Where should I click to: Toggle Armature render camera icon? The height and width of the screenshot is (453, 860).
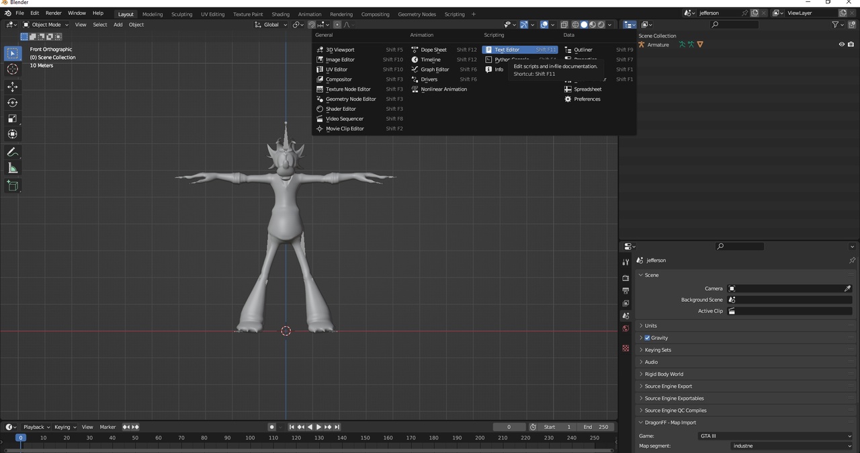pyautogui.click(x=851, y=44)
